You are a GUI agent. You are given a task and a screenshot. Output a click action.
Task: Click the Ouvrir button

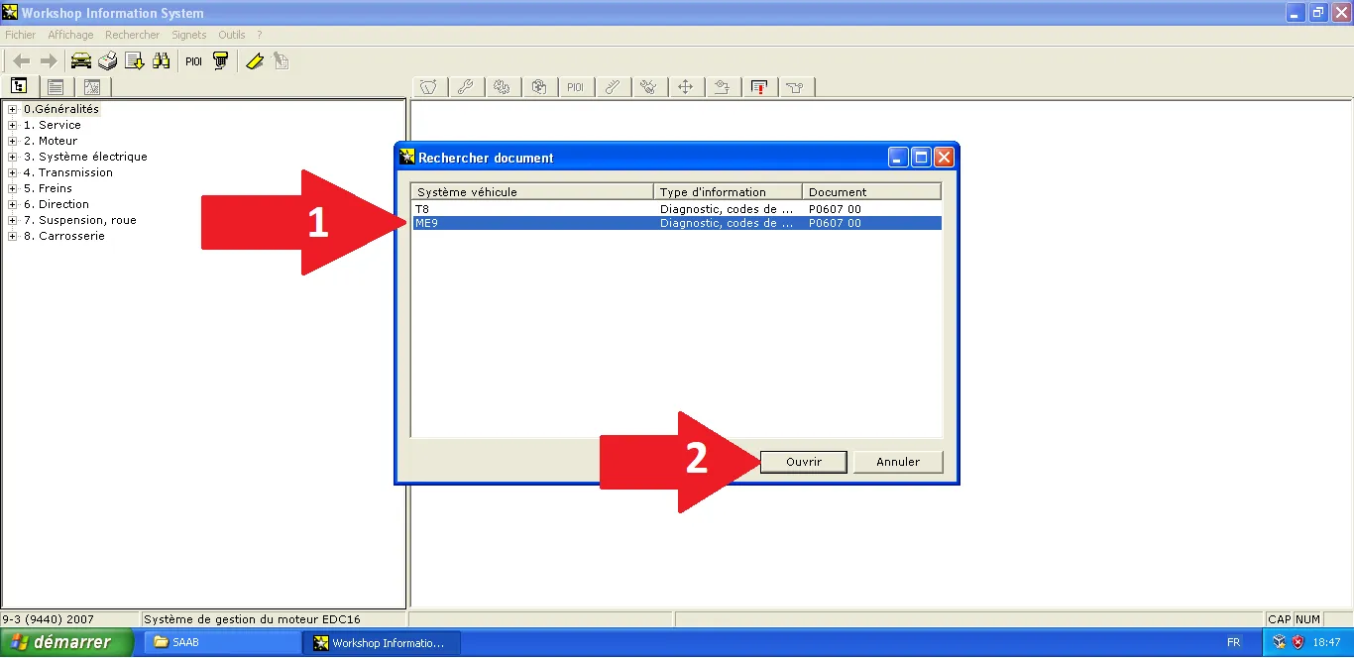coord(803,462)
